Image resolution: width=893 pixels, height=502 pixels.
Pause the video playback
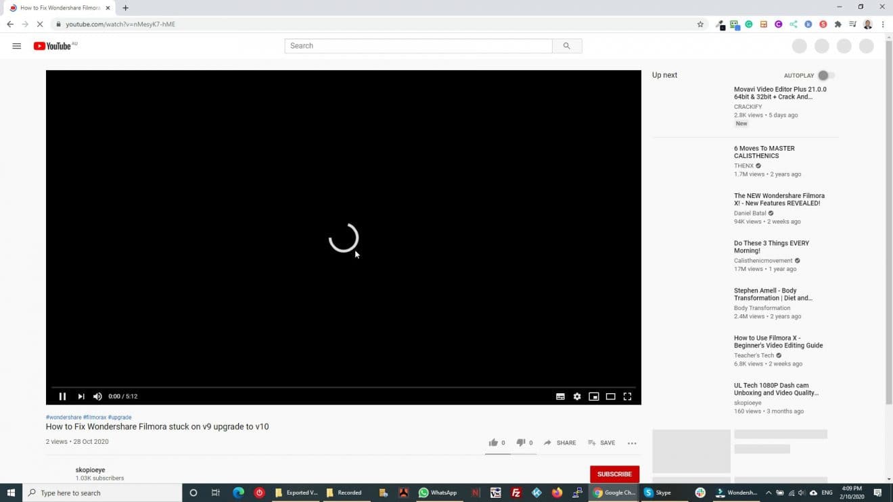point(62,397)
